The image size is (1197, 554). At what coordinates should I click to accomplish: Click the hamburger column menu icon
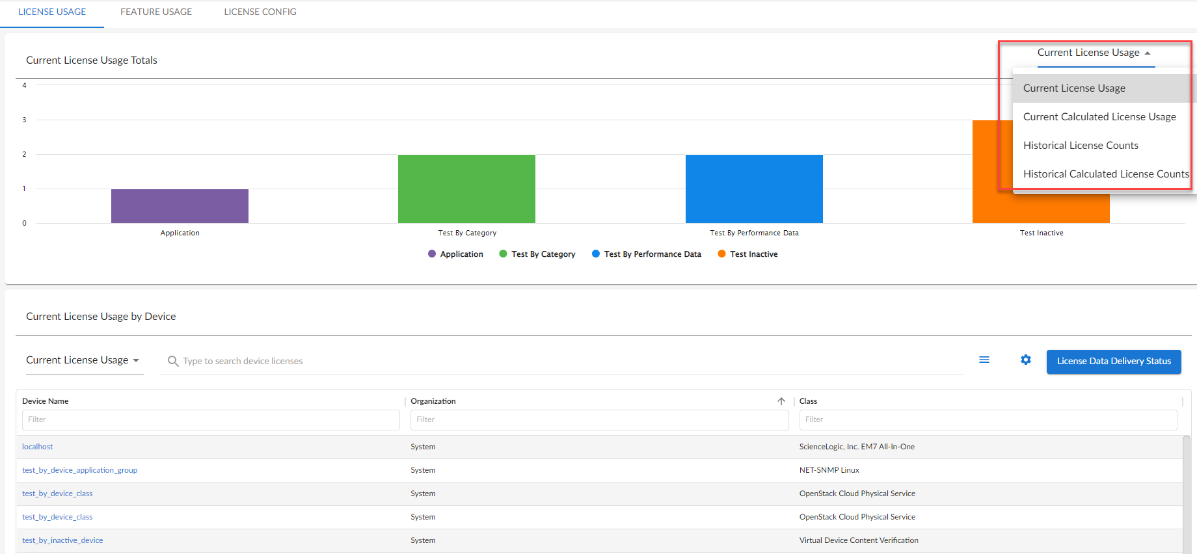pos(984,360)
